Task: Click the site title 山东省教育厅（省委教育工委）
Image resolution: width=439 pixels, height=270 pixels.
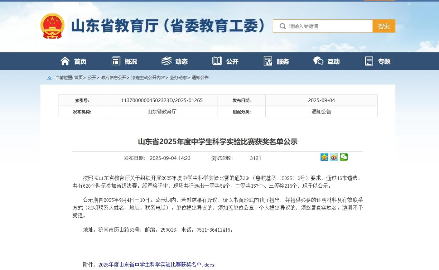Action: [x=168, y=26]
